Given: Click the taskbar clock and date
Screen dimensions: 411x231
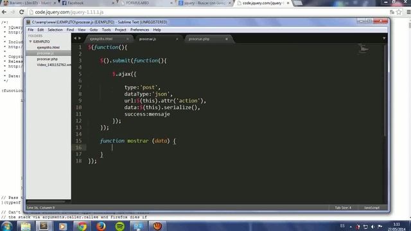Looking at the screenshot, I should click(397, 227).
